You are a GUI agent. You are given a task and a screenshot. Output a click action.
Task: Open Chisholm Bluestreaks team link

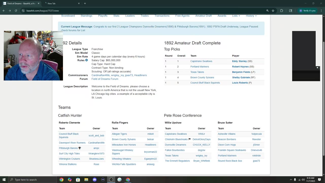(176, 140)
